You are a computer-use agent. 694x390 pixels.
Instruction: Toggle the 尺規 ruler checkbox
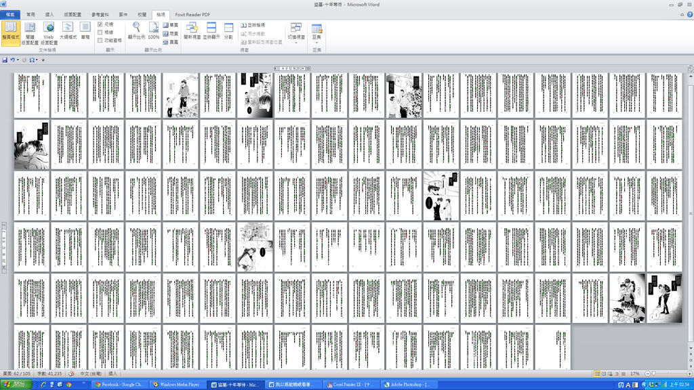[x=100, y=24]
